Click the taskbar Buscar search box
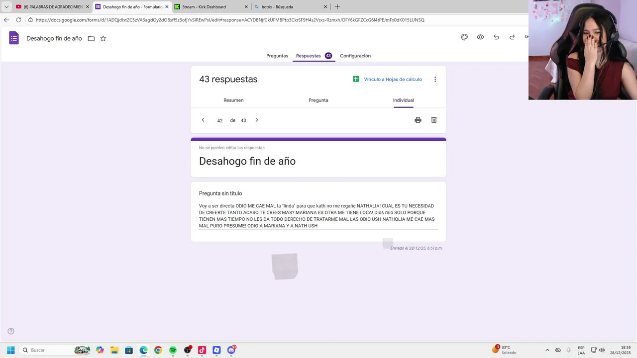The image size is (637, 358). 55,350
